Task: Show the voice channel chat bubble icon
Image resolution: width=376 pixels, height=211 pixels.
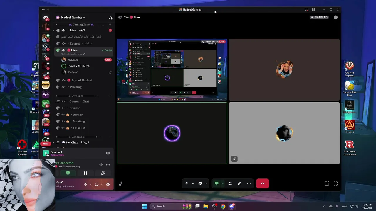Action: coord(335,17)
